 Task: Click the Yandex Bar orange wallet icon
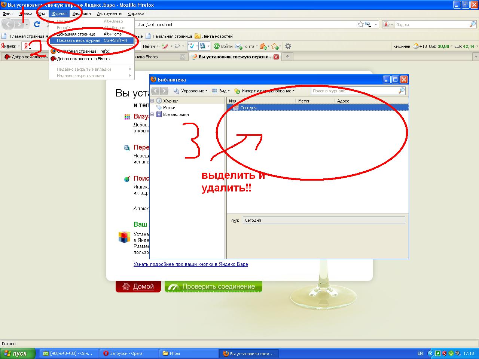click(x=263, y=46)
